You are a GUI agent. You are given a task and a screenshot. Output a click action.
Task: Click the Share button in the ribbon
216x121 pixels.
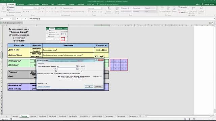pyautogui.click(x=208, y=4)
